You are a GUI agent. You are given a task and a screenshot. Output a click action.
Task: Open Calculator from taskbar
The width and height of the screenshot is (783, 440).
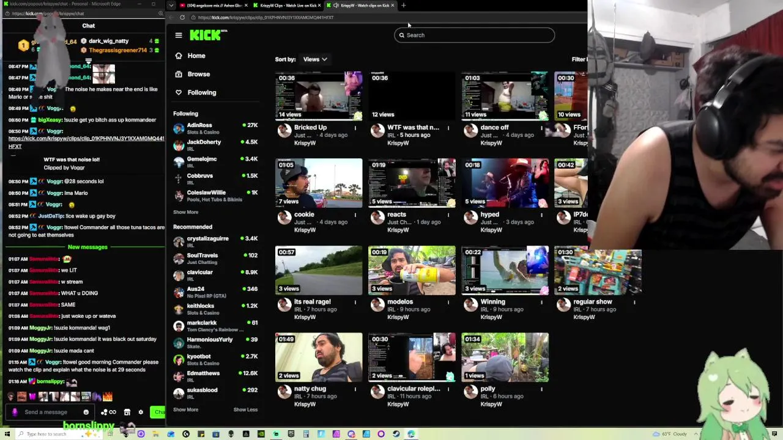click(306, 434)
